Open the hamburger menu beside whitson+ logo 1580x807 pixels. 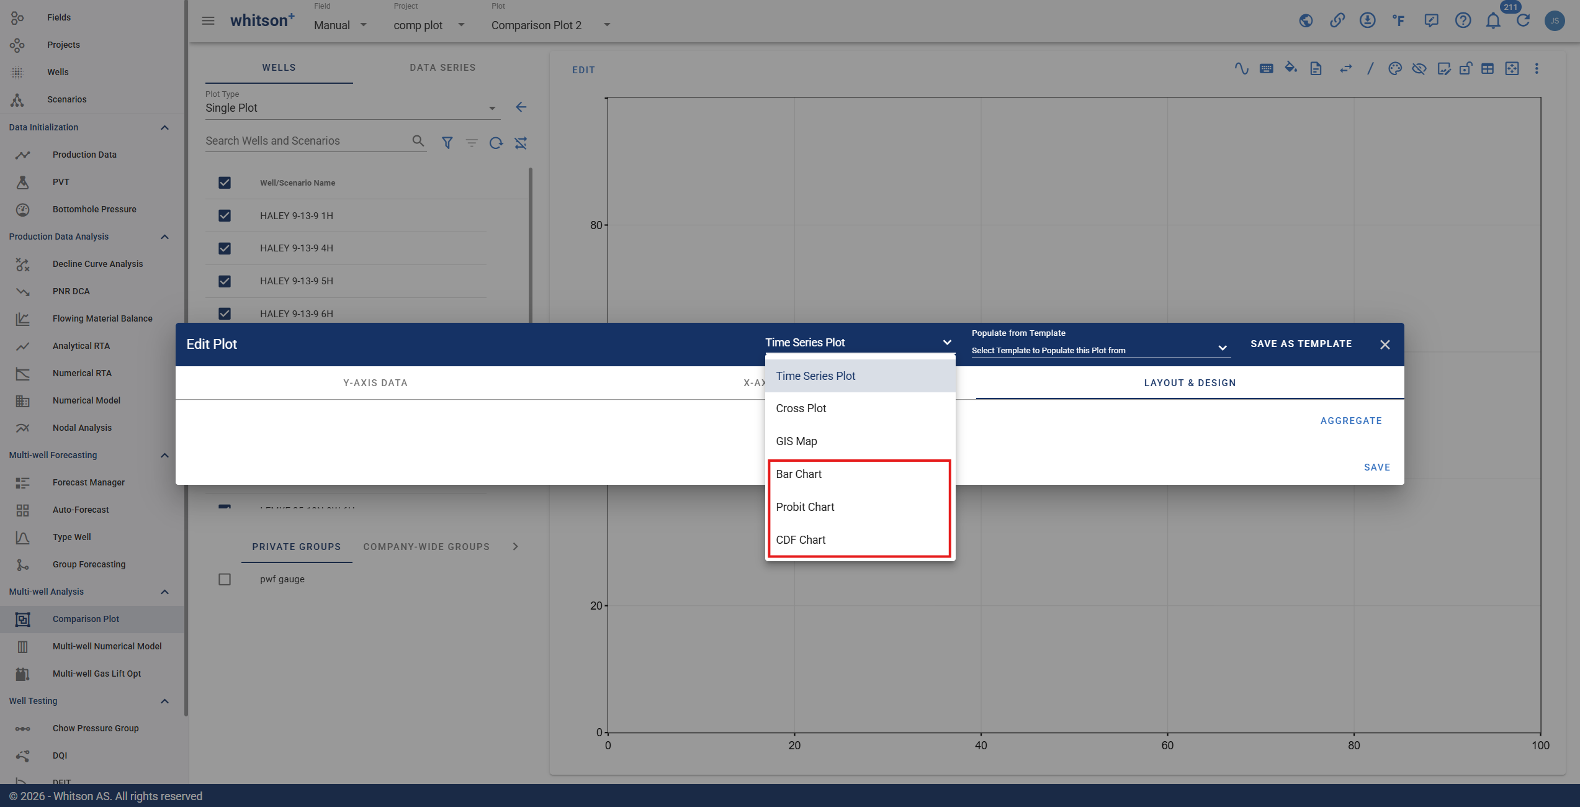click(208, 21)
